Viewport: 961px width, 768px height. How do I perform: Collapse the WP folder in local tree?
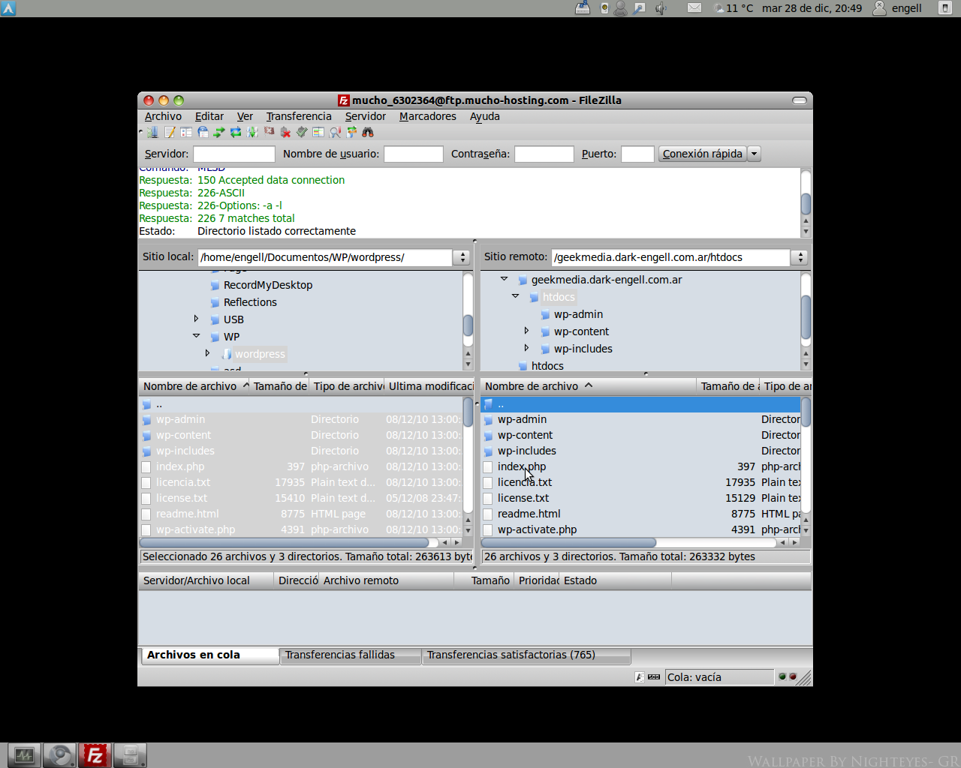coord(196,336)
